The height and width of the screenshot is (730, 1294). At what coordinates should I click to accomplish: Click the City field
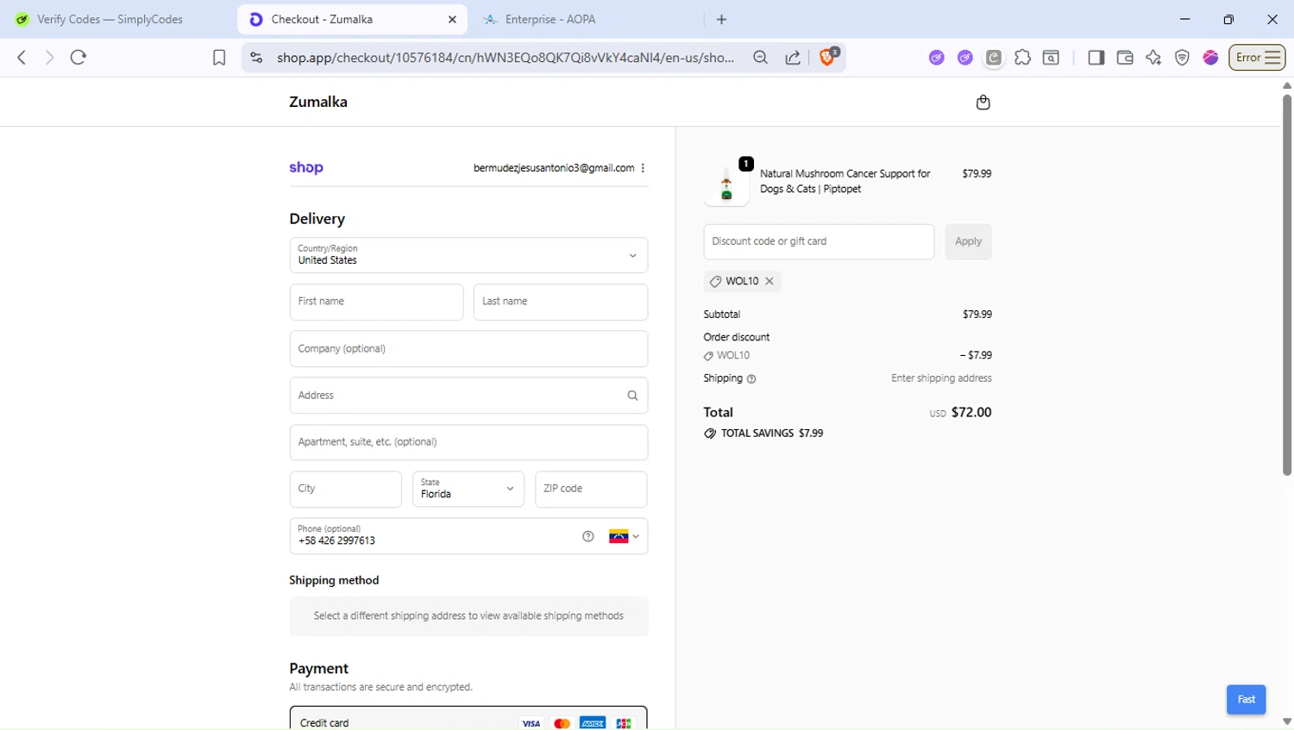coord(345,489)
